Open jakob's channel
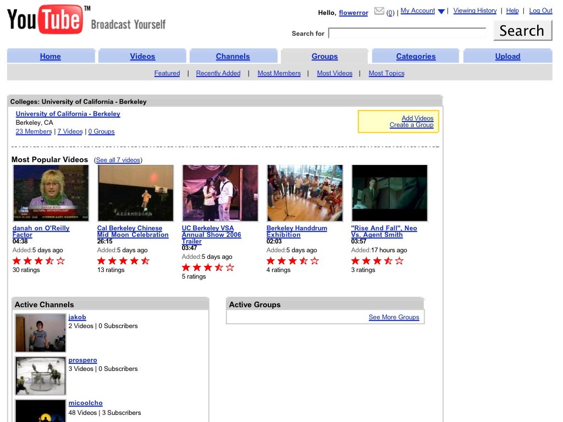 click(x=77, y=317)
